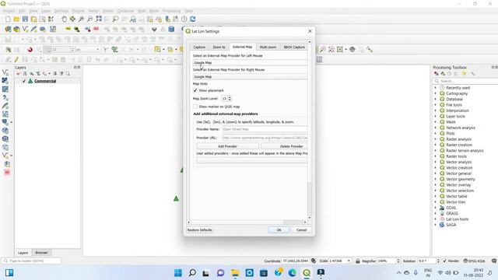The width and height of the screenshot is (498, 280).
Task: Switch to the BBOX Capture tab
Action: click(294, 47)
